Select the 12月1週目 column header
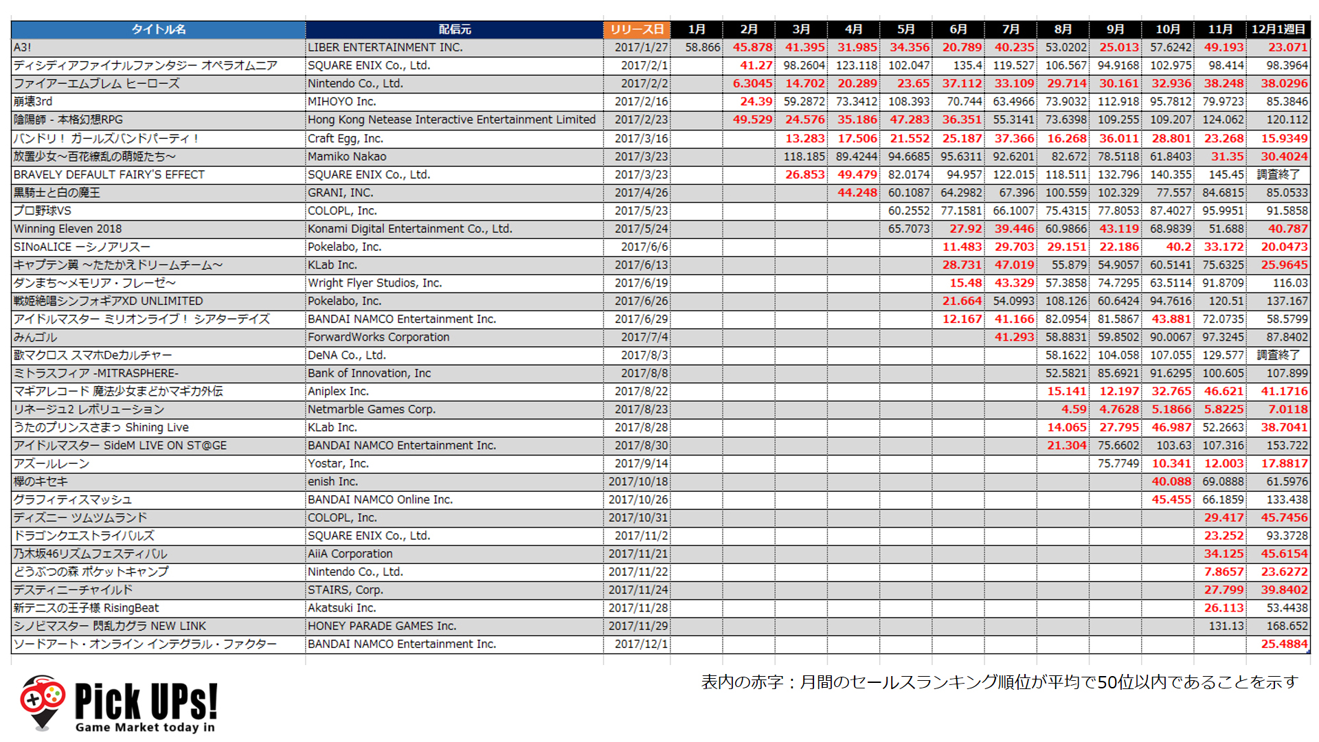 (1278, 29)
